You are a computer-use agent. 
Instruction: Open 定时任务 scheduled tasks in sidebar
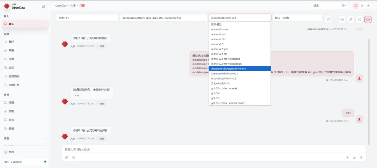click(25, 85)
